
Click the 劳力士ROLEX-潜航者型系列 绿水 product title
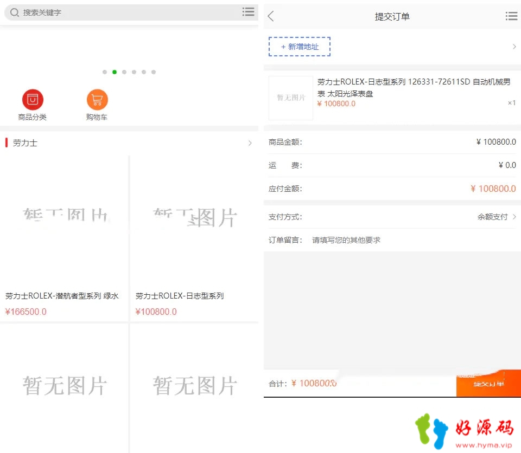coord(62,296)
